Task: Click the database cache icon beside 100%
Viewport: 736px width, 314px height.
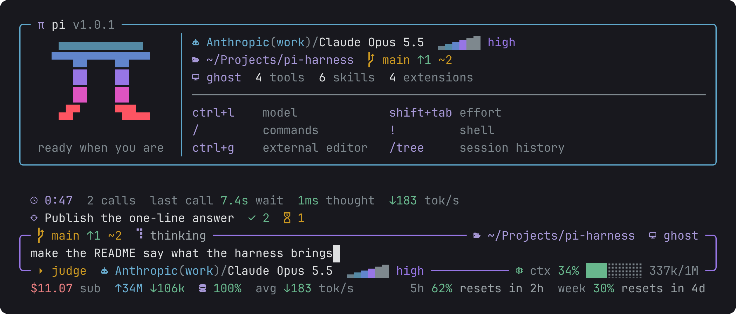Action: tap(203, 288)
